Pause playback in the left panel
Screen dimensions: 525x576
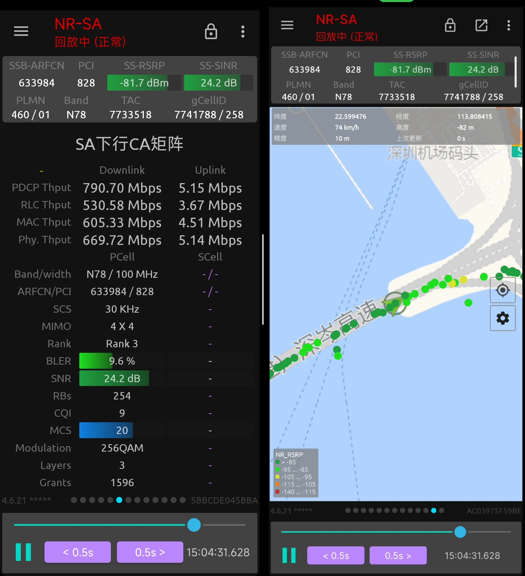[23, 552]
